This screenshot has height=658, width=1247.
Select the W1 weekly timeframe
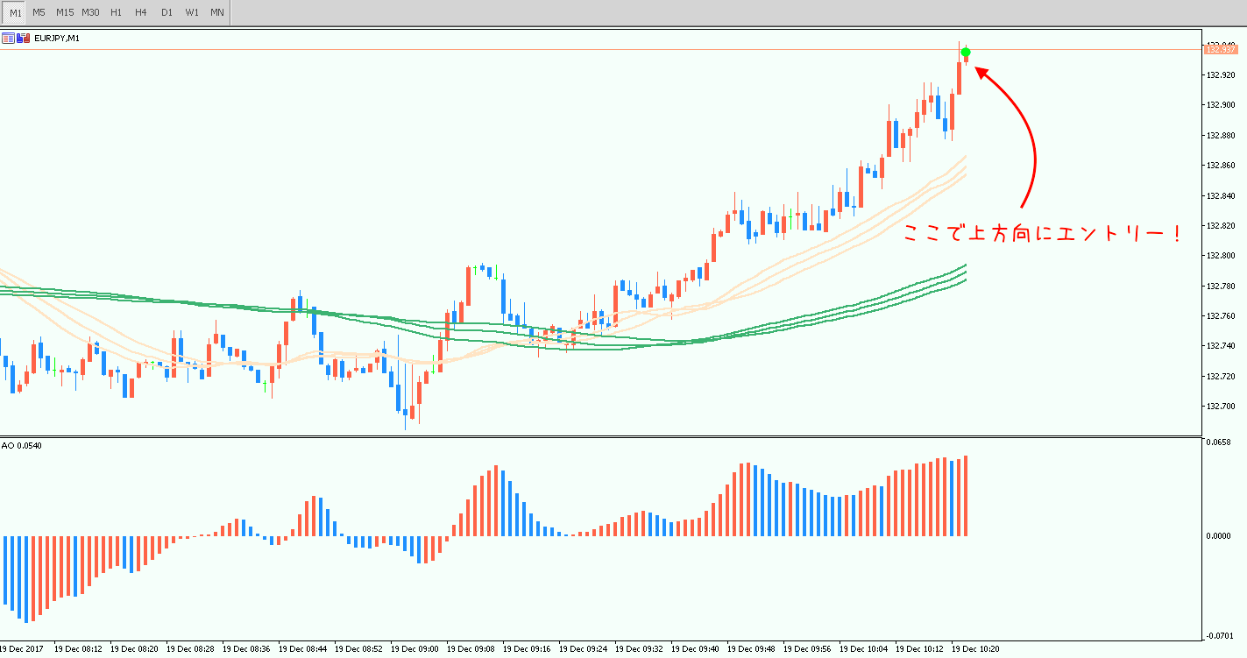(192, 12)
